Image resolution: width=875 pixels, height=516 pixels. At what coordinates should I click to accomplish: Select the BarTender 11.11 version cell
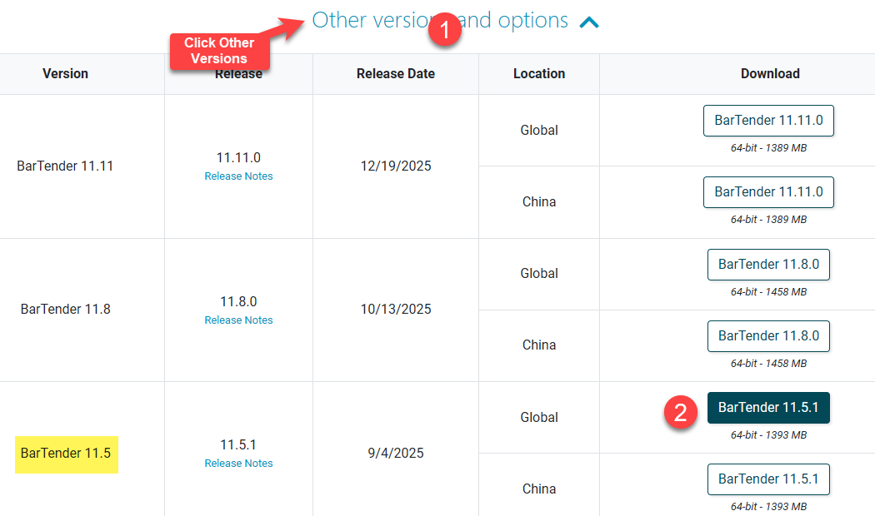tap(65, 166)
